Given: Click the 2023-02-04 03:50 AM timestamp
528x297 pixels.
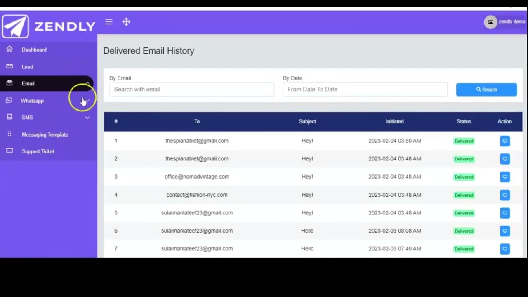Looking at the screenshot, I should (395, 141).
